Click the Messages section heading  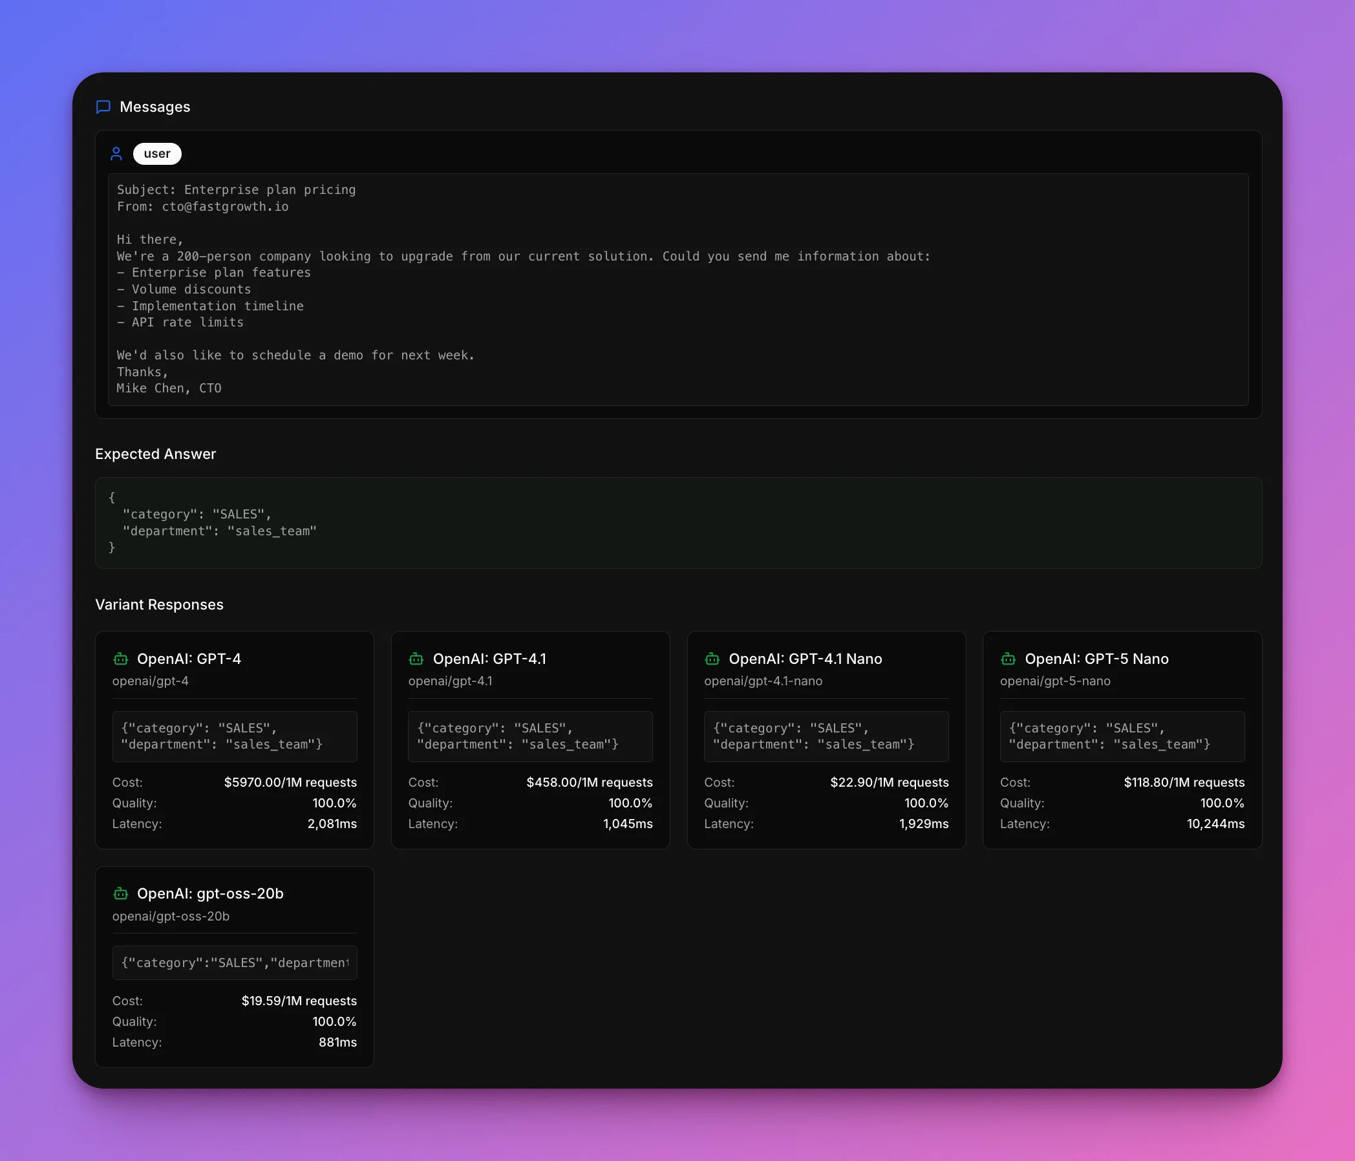(x=155, y=107)
